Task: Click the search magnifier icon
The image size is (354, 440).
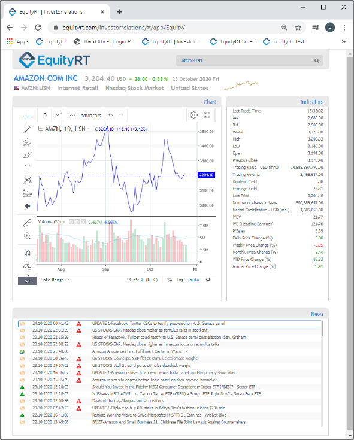Action: 317,60
